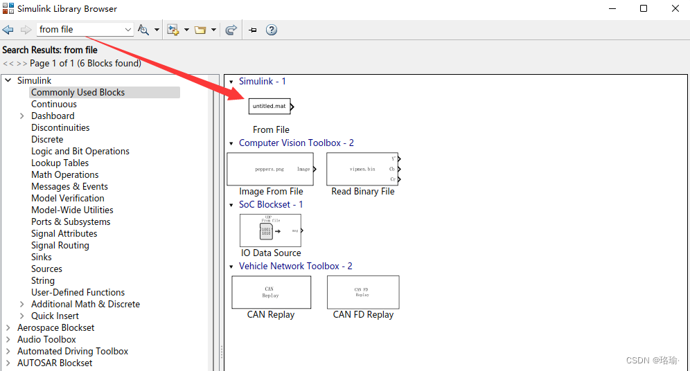
Task: Open Logic and Bit Operations library
Action: pyautogui.click(x=80, y=151)
